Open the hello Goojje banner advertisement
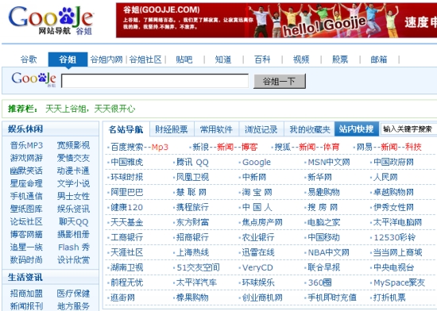The width and height of the screenshot is (437, 311). [277, 21]
